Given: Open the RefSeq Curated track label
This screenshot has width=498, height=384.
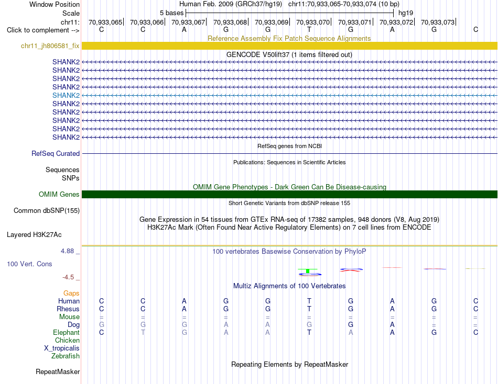Looking at the screenshot, I should coord(56,153).
